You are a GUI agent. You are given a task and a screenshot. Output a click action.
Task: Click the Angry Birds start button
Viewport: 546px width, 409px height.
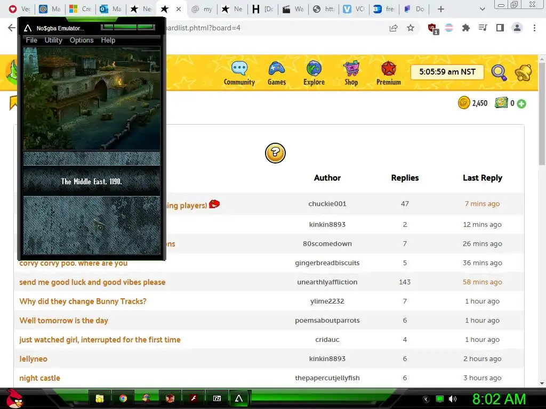(14, 398)
